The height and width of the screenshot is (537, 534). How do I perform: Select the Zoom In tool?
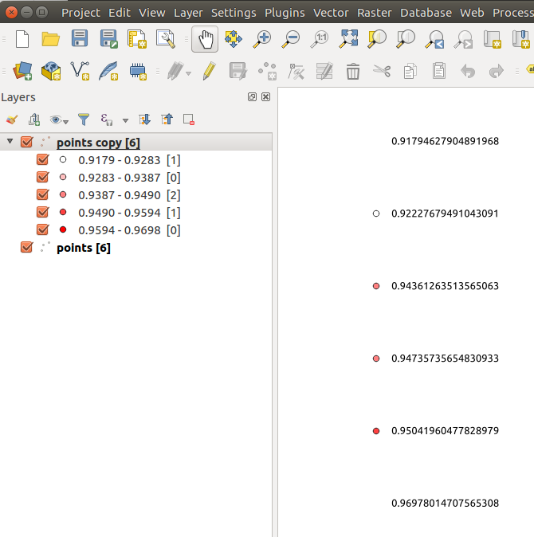click(x=262, y=39)
